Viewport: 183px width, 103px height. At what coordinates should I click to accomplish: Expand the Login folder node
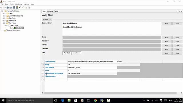pyautogui.click(x=4, y=13)
